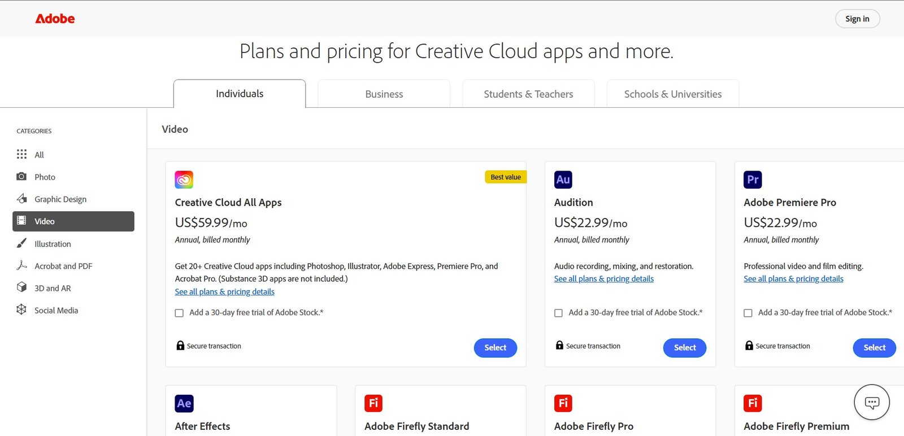Click the Sign in button
The width and height of the screenshot is (904, 436).
[857, 19]
